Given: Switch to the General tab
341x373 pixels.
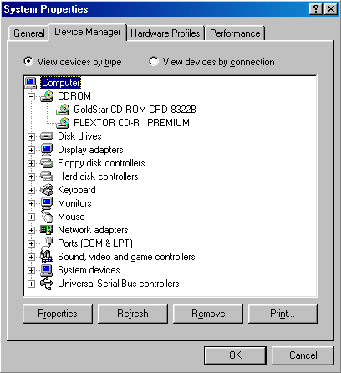Looking at the screenshot, I should pyautogui.click(x=29, y=33).
